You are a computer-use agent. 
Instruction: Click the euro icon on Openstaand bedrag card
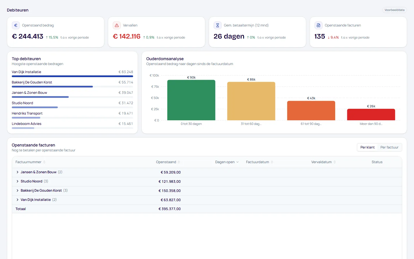16,25
